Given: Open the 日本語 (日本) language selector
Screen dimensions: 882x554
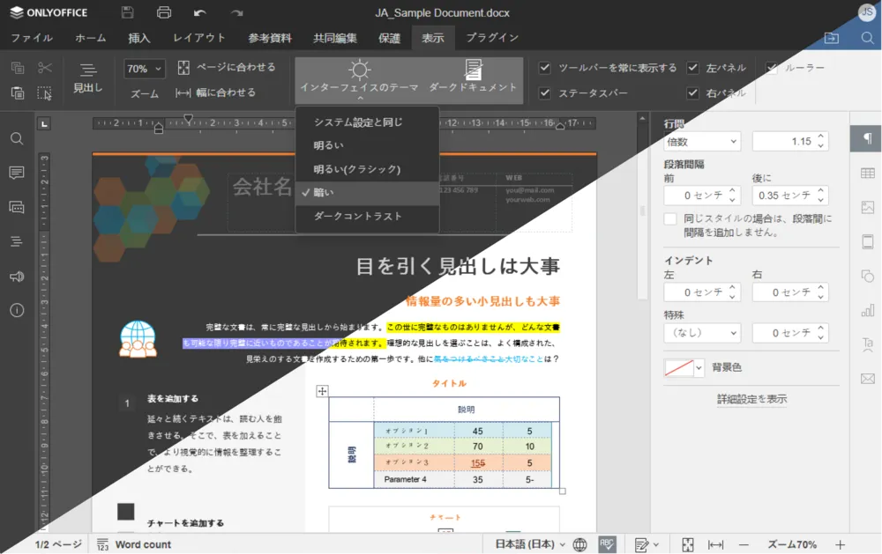Looking at the screenshot, I should 529,544.
